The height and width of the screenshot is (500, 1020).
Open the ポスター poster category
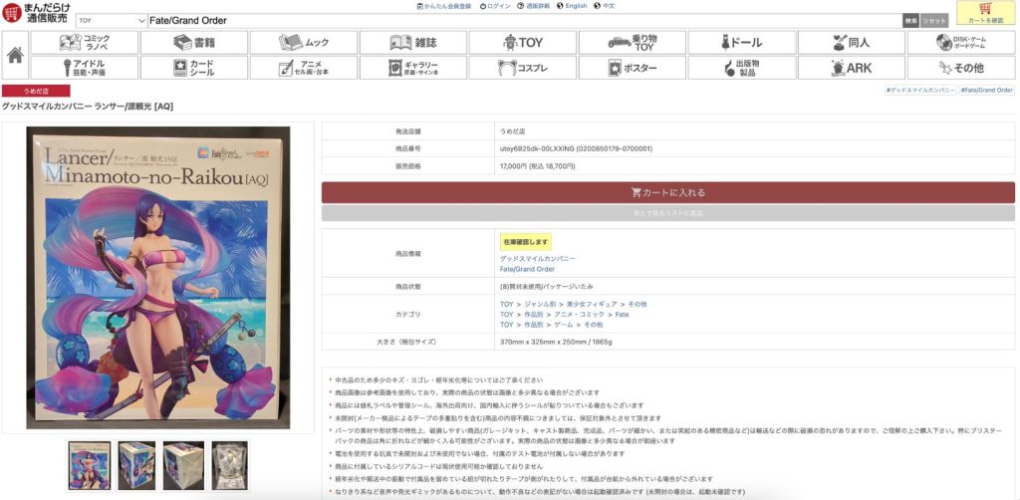(x=632, y=68)
